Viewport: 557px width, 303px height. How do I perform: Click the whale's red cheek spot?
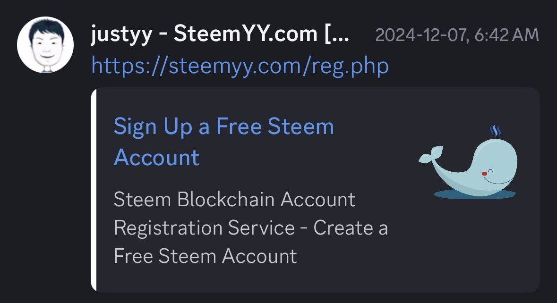(x=485, y=174)
